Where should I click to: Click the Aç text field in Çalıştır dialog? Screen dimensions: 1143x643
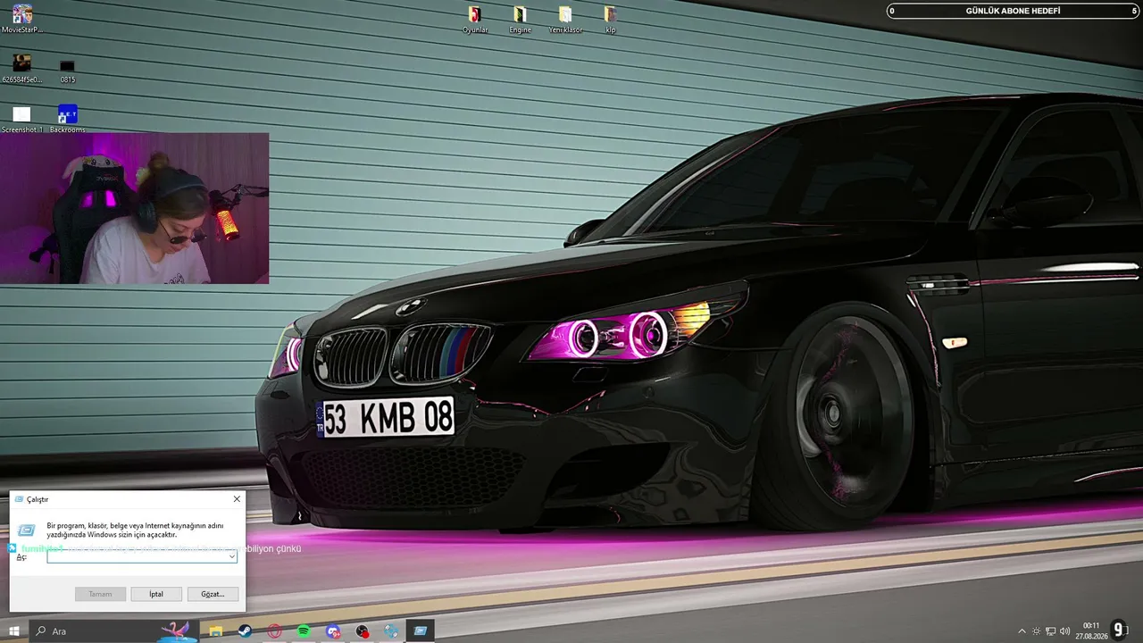[142, 556]
